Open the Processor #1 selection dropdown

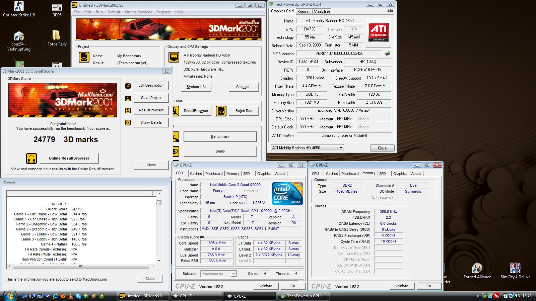(x=218, y=274)
